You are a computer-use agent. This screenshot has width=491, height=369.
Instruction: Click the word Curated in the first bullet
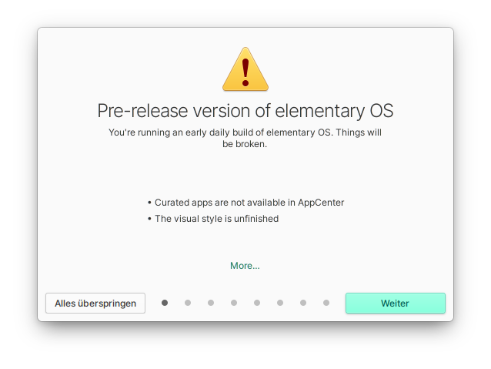172,203
